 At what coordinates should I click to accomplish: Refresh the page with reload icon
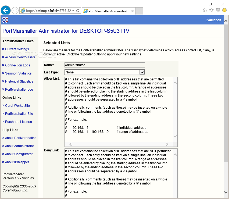click(78, 10)
